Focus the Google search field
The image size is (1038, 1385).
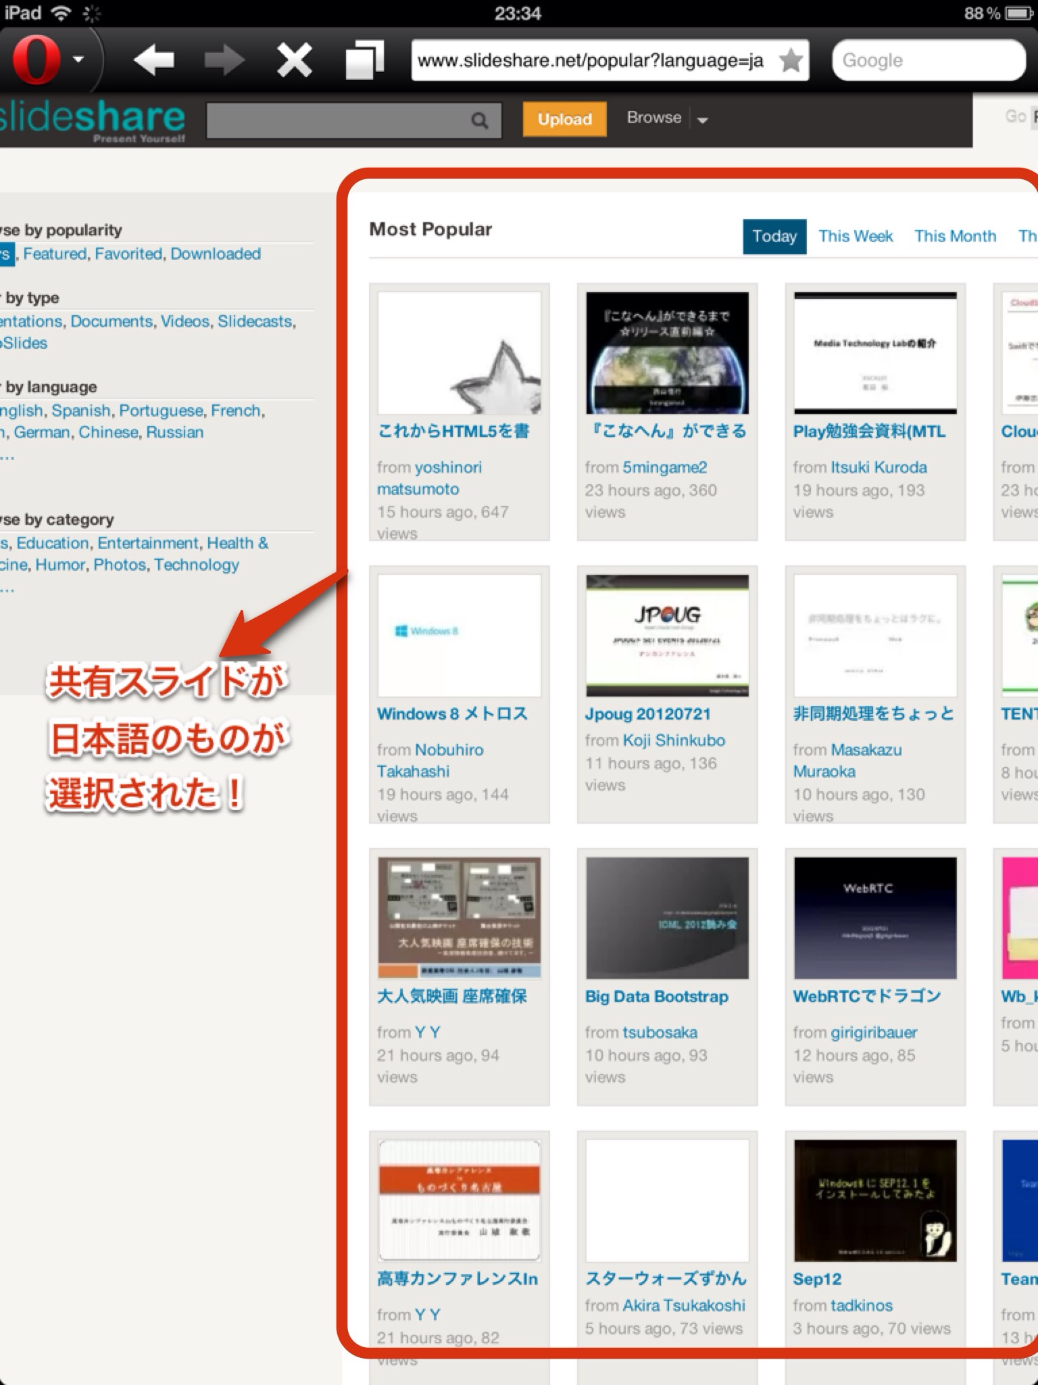929,60
